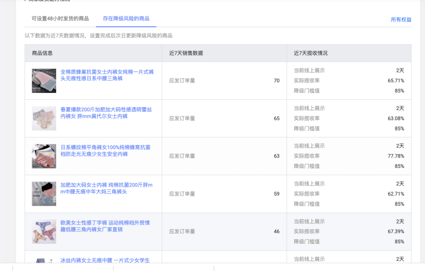This screenshot has width=425, height=271.
Task: View the 日系螺纹棉平角裤 product thumbnail
Action: 44,156
